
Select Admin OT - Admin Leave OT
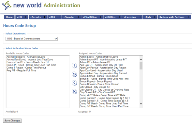95,62
